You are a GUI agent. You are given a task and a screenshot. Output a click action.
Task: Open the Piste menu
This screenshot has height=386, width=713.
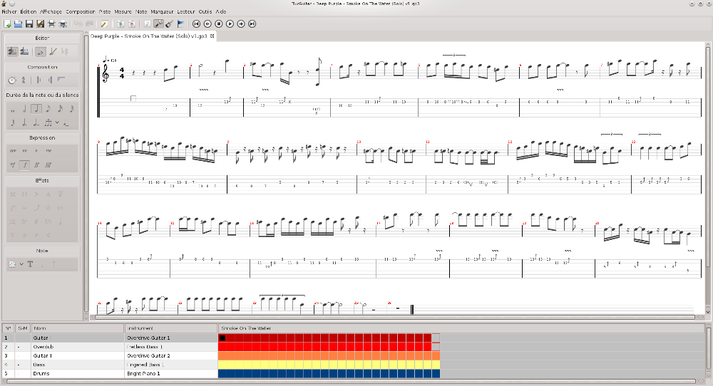(x=104, y=12)
